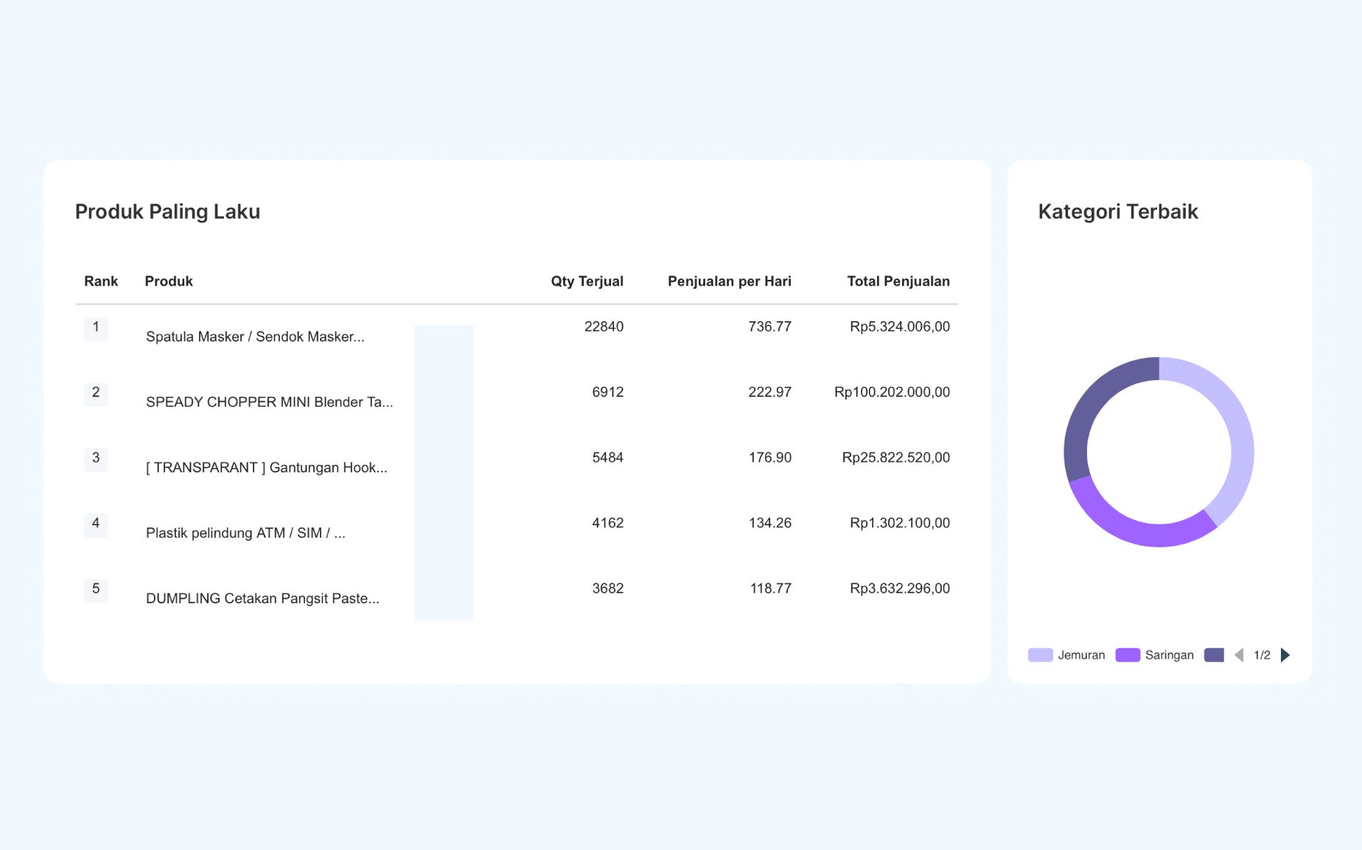Sort by Total Penjualan column header

point(898,281)
